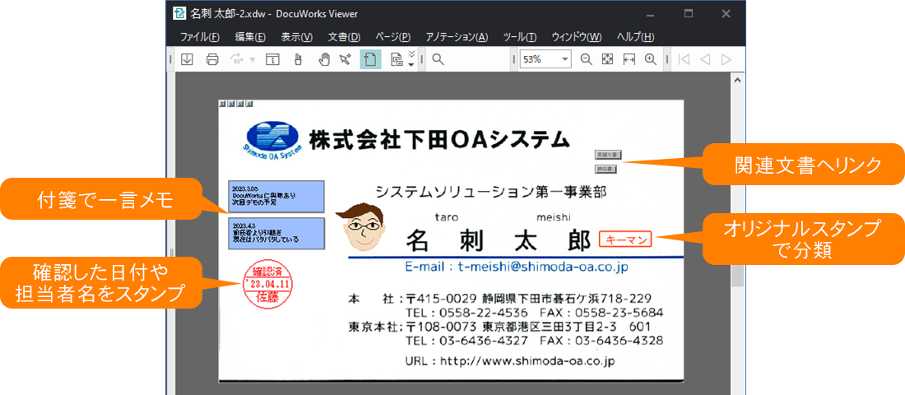This screenshot has width=905, height=395.
Task: Click the fit page width icon
Action: click(x=629, y=59)
